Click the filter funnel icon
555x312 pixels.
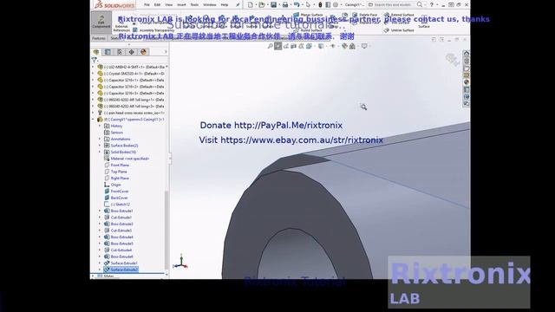(x=95, y=60)
